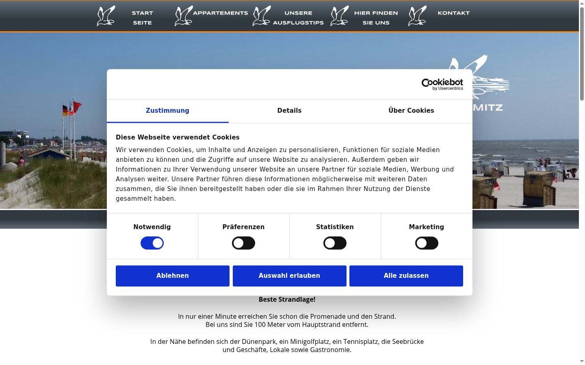This screenshot has width=585, height=365.
Task: Click the seagull icon beside Hier finden Sie uns
Action: [x=340, y=16]
